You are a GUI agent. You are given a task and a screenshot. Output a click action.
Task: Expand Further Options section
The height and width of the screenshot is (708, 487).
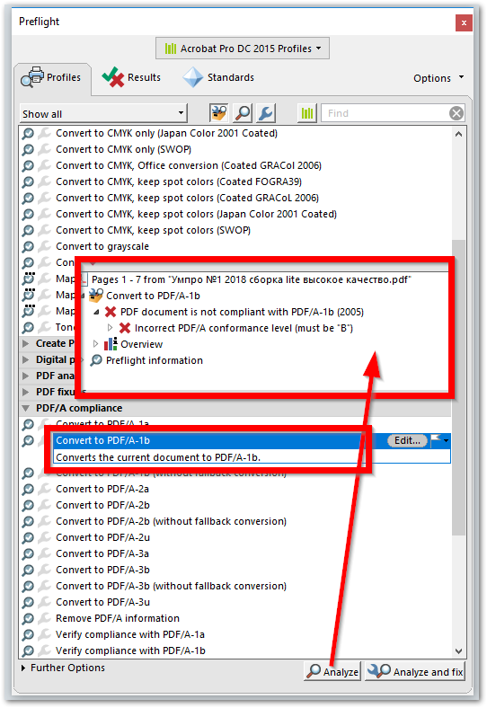(x=23, y=668)
